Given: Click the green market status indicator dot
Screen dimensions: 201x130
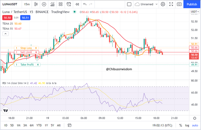Looking at the screenshot, I should tap(74, 12).
